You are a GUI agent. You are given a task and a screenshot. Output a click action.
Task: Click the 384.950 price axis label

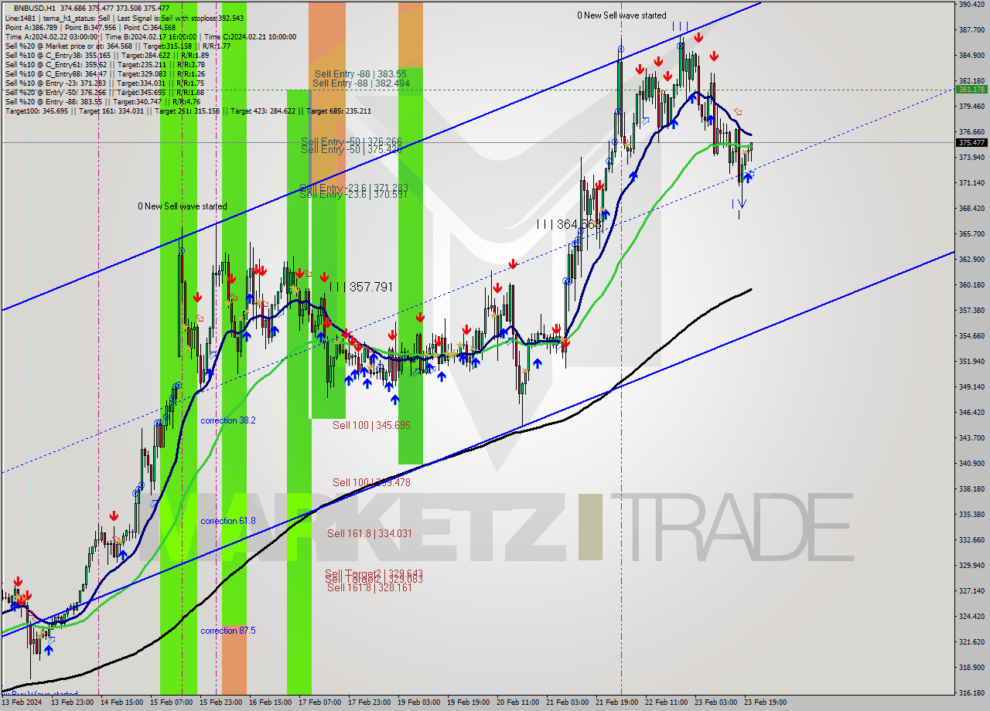971,56
